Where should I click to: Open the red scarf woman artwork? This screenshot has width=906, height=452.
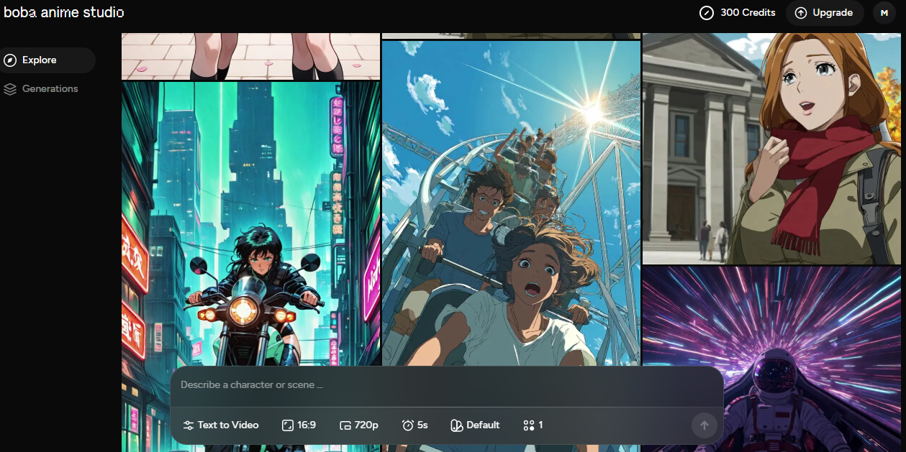point(771,149)
